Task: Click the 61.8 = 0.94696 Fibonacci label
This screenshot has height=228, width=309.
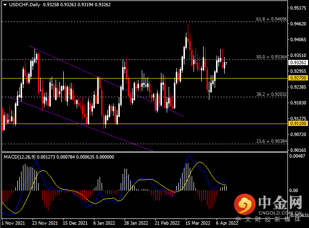Action: [x=272, y=19]
